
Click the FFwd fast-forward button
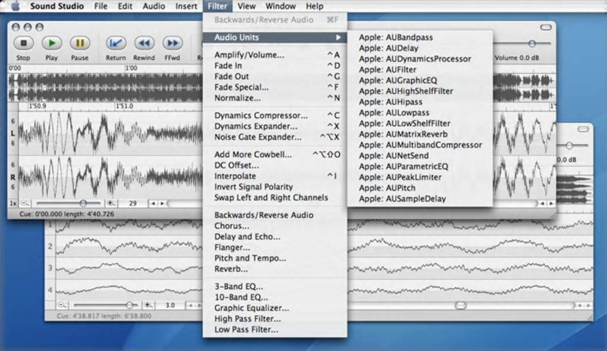tap(172, 43)
